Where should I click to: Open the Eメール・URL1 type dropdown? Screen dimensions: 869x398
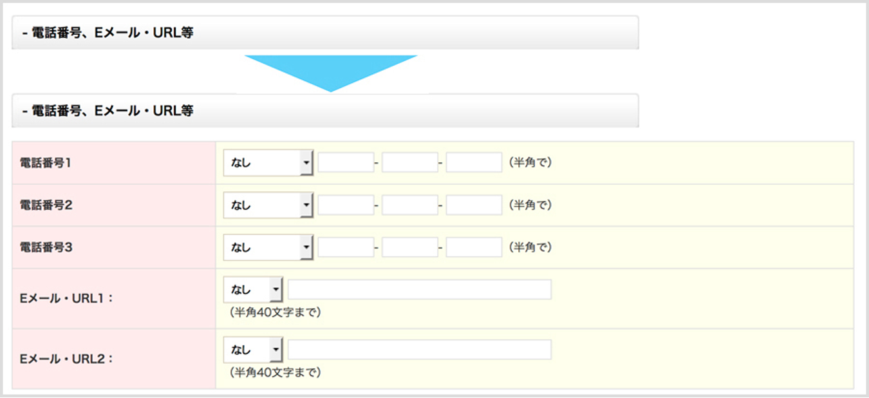(x=253, y=290)
